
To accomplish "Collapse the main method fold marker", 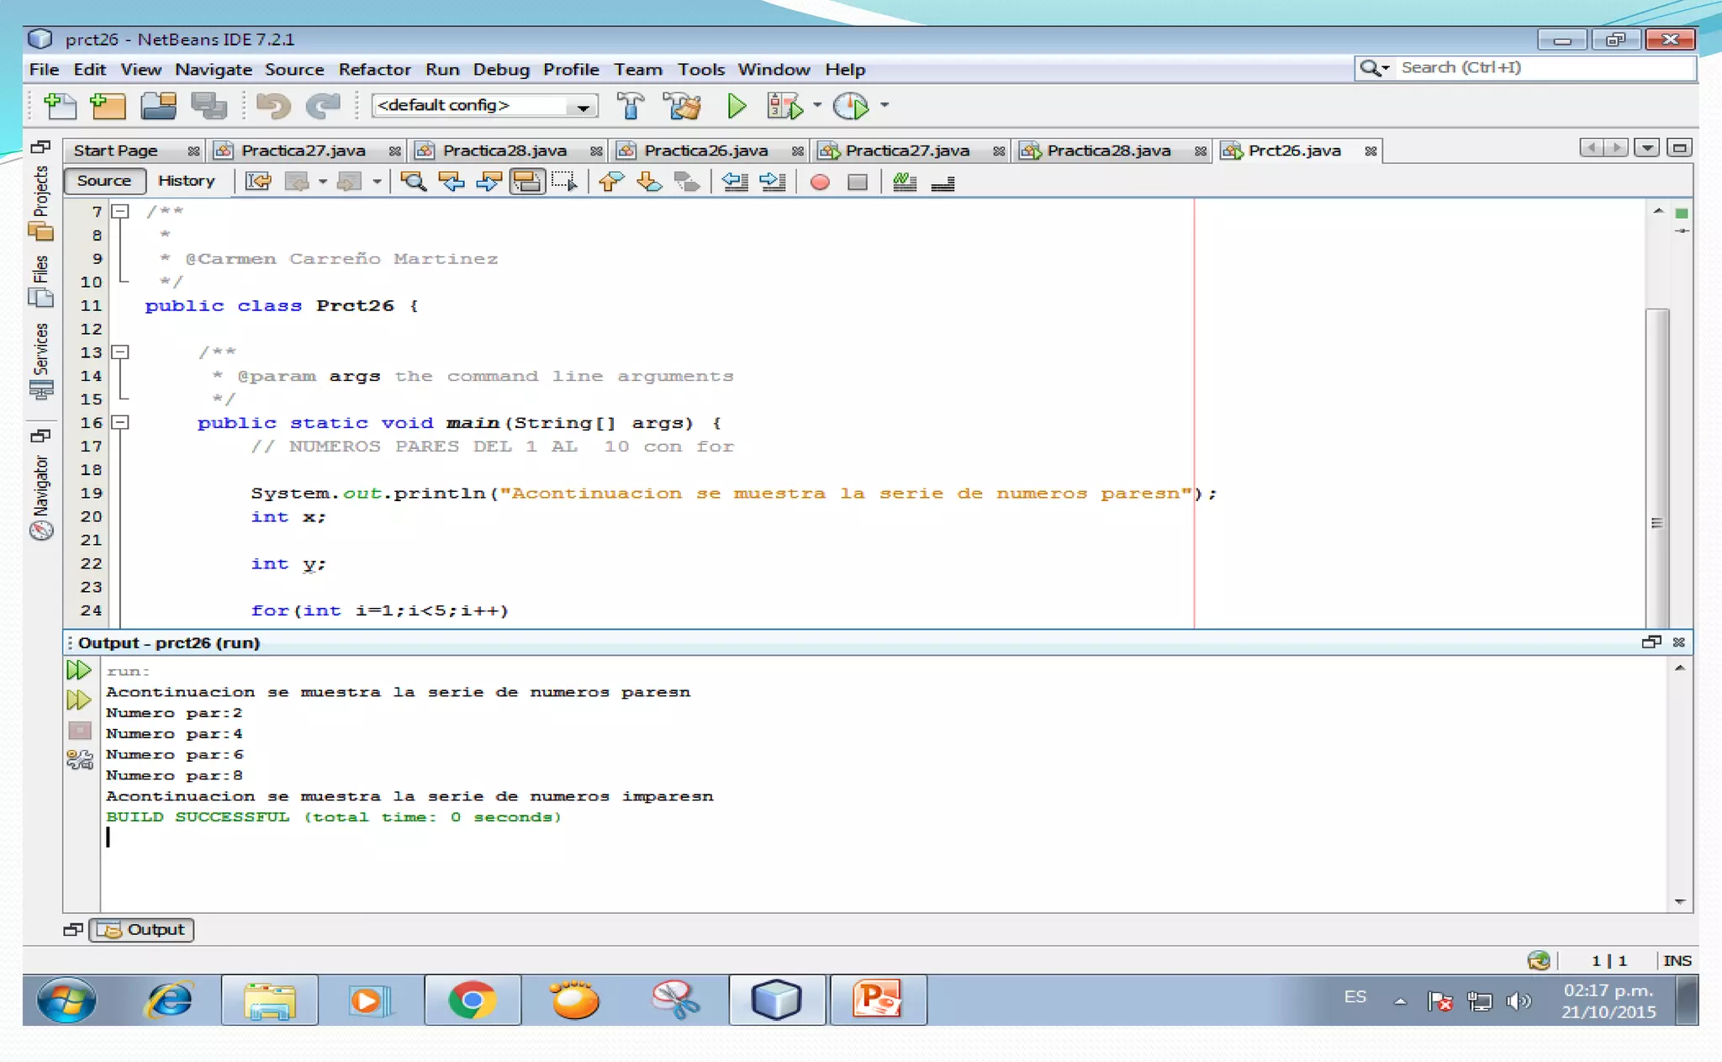I will (120, 423).
